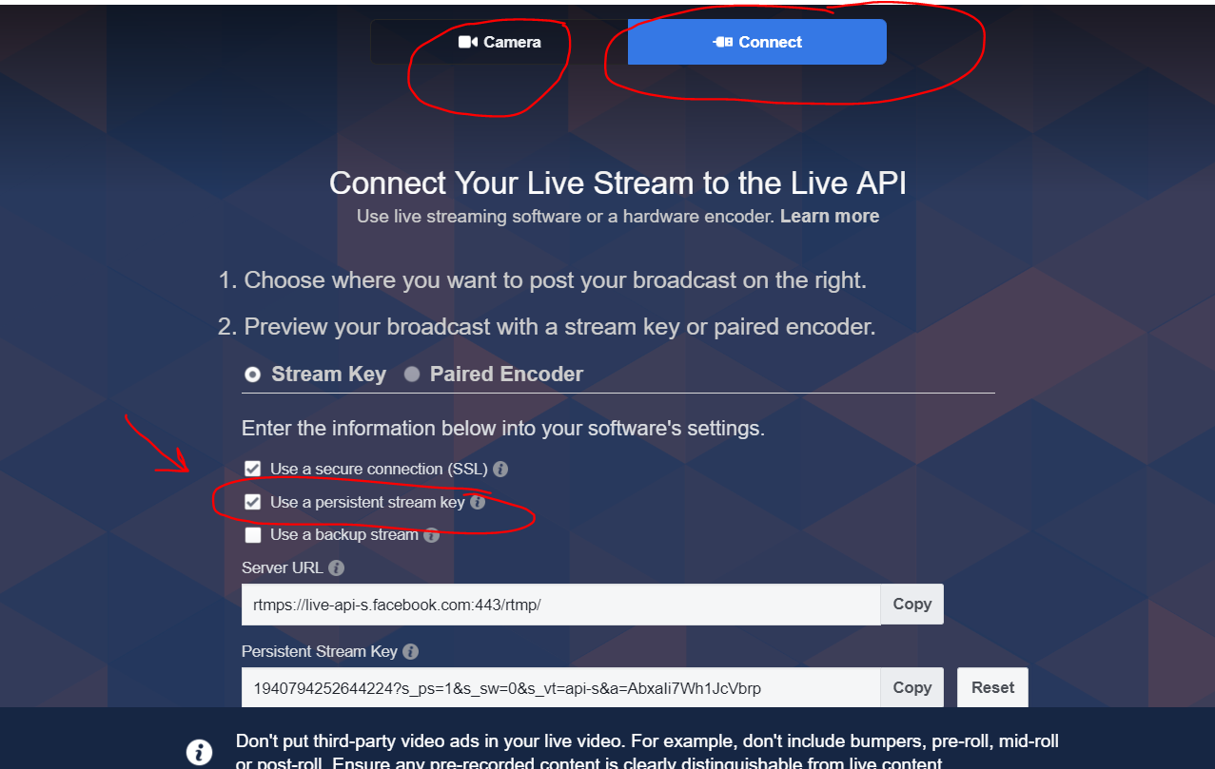Image resolution: width=1215 pixels, height=769 pixels.
Task: Open the Connect tab
Action: coord(757,42)
